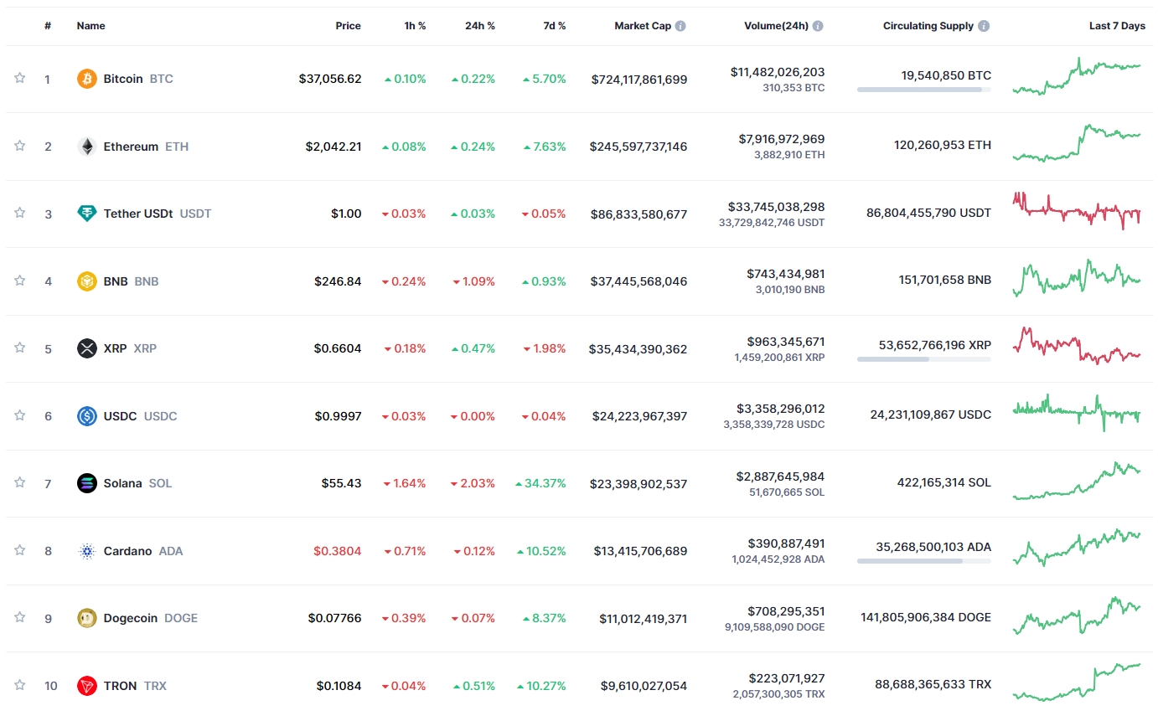Click the Solana logo icon
The image size is (1158, 716).
point(87,483)
